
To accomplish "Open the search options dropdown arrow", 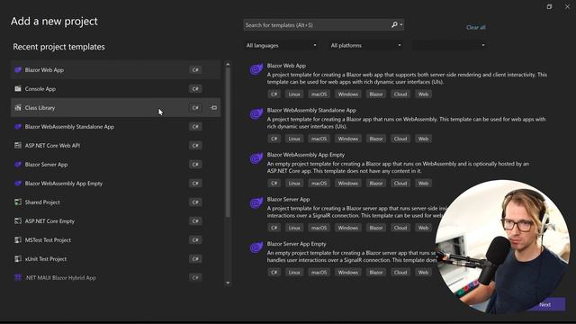I will 401,24.
